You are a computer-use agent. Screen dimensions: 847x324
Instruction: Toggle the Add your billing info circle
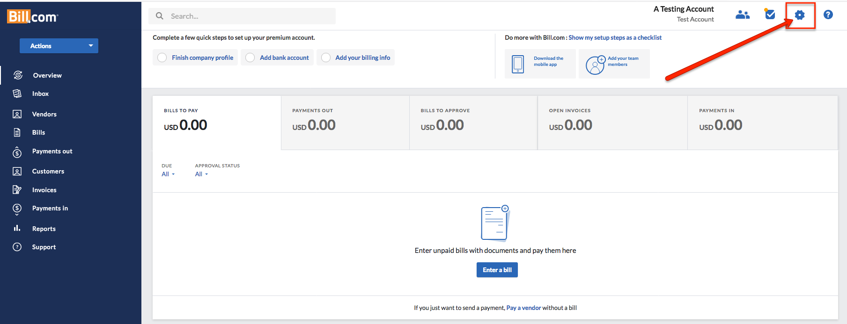coord(326,58)
